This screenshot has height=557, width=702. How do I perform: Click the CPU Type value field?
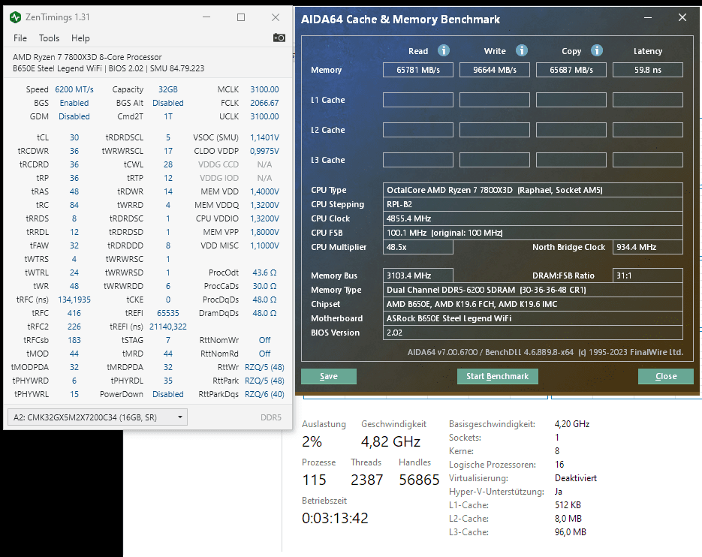click(533, 190)
